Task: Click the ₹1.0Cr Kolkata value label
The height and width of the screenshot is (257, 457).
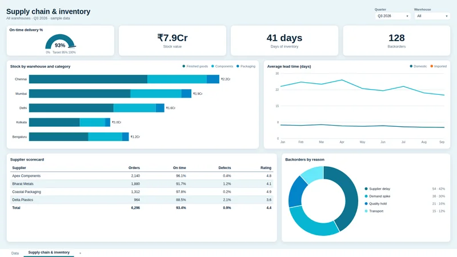Action: pos(117,122)
